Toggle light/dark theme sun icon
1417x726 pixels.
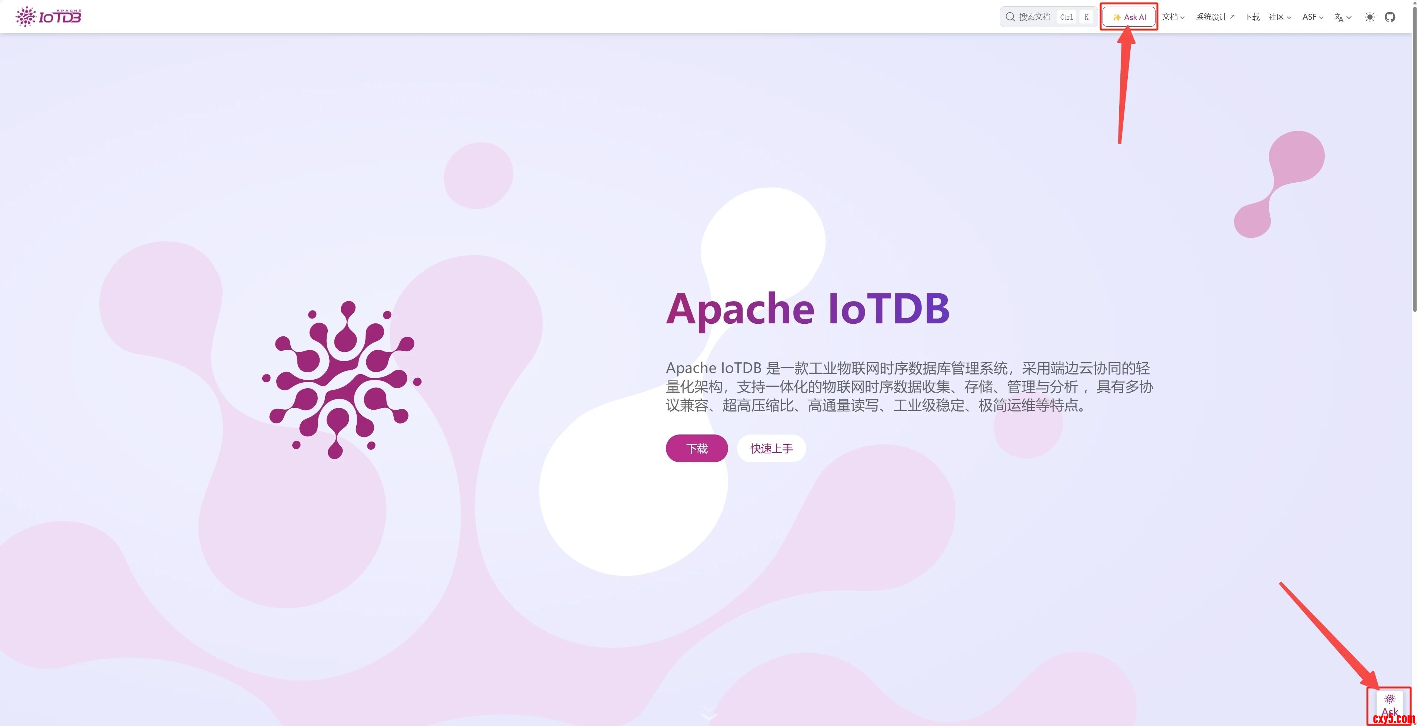tap(1370, 17)
